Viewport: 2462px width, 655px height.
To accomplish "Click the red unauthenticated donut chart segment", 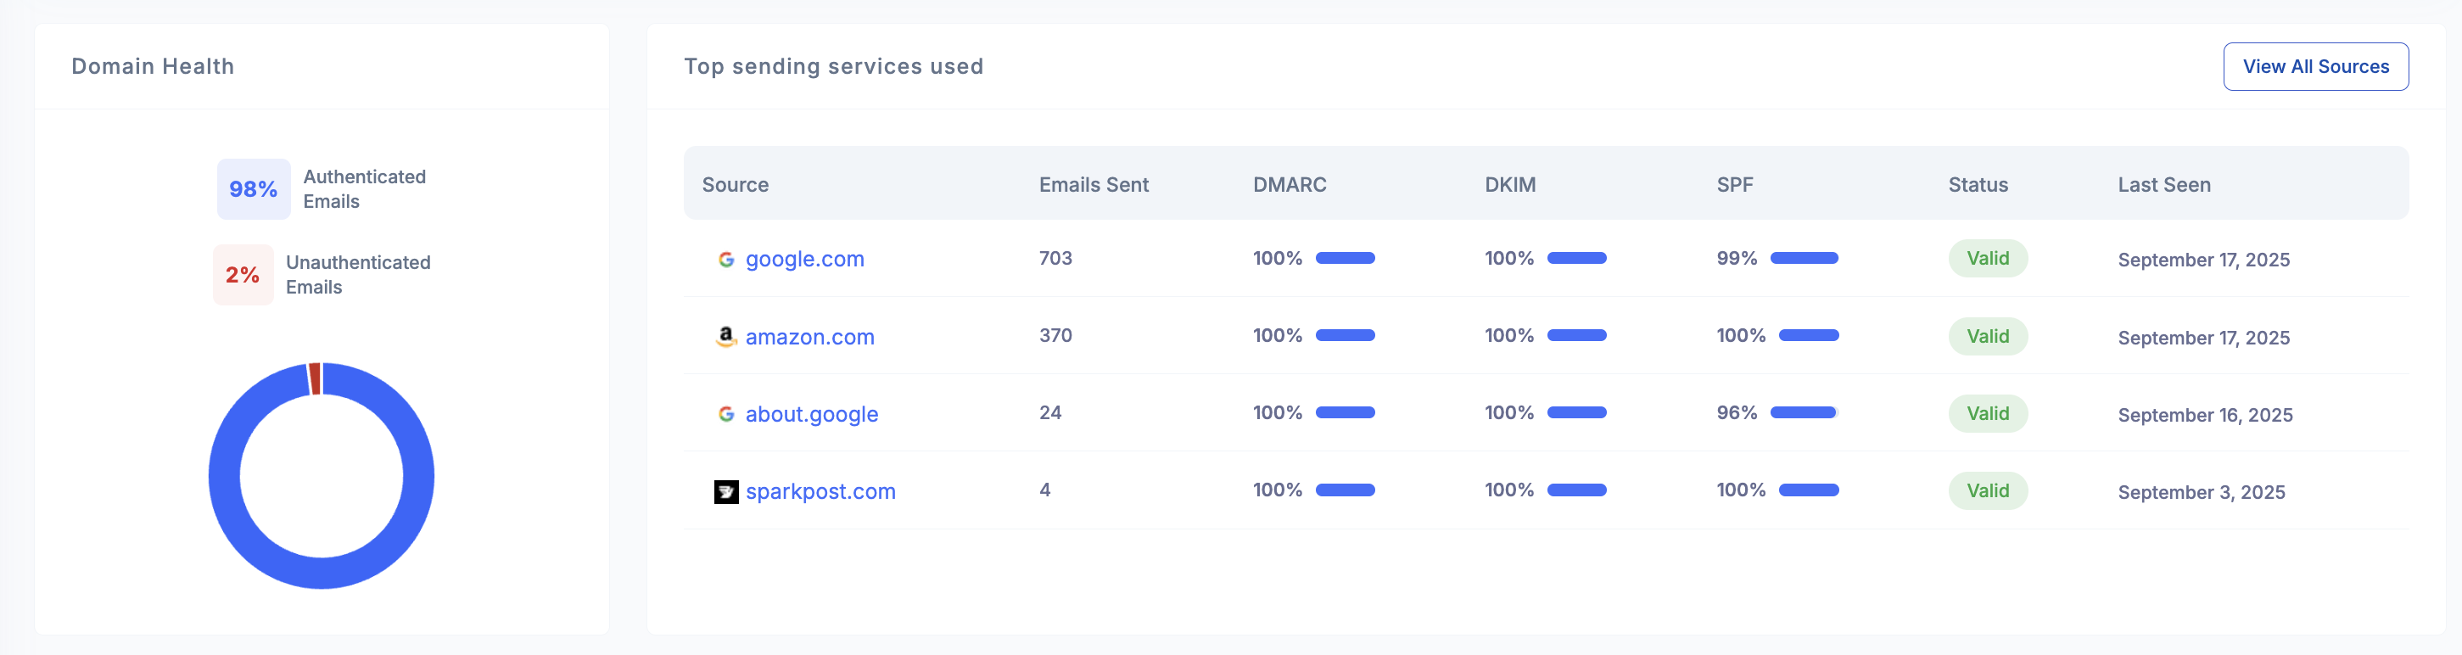I will coord(316,378).
